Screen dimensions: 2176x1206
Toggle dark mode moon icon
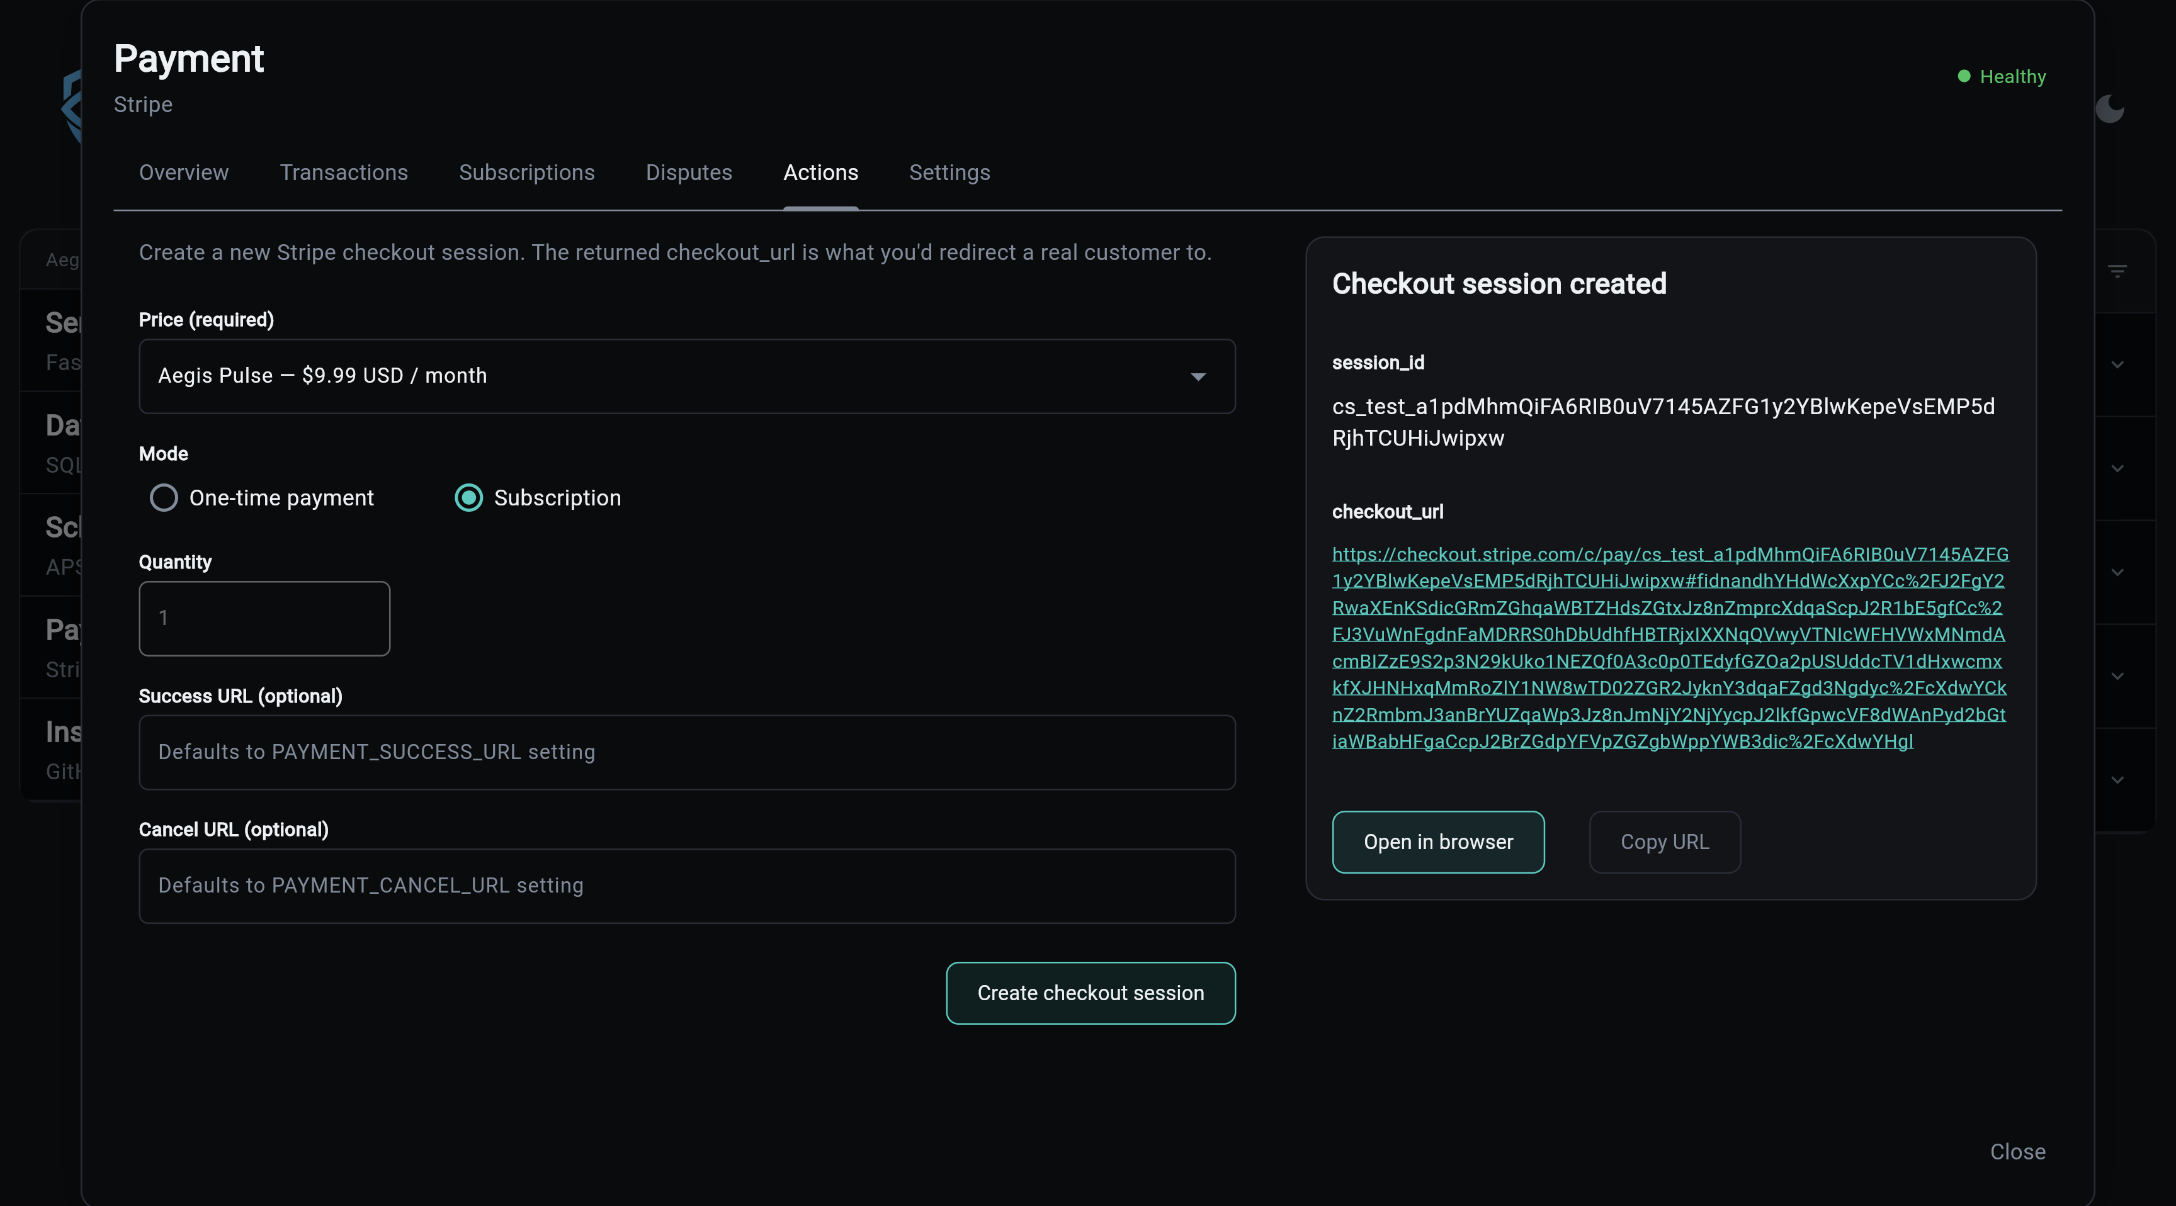(2109, 109)
